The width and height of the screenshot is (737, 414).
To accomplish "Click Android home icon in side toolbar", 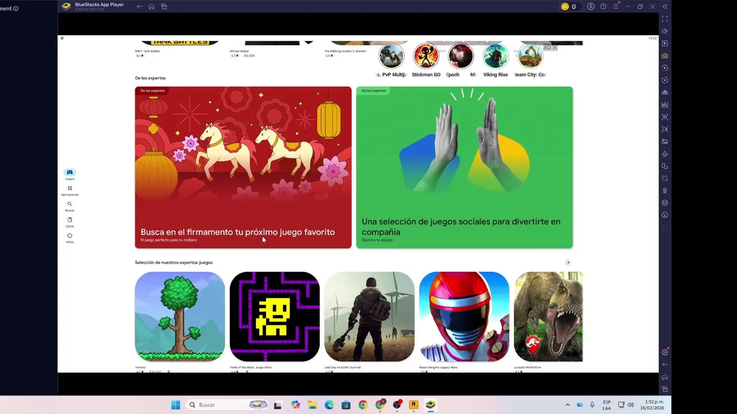I will (665, 377).
